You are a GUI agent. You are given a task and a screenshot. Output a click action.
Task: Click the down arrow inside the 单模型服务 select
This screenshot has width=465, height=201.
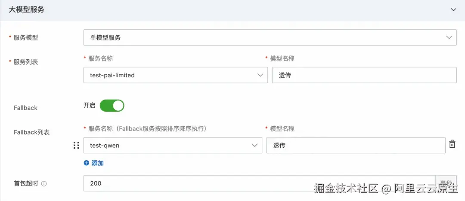[449, 37]
